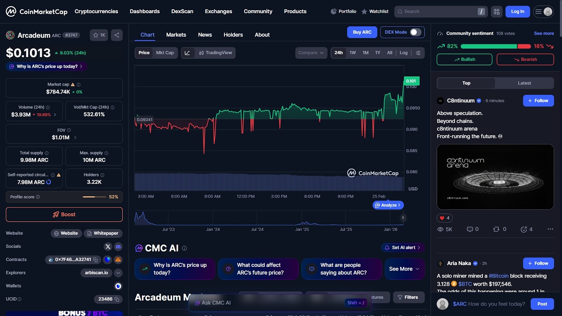
Task: Expand the Explorers dropdown chevron
Action: [118, 273]
